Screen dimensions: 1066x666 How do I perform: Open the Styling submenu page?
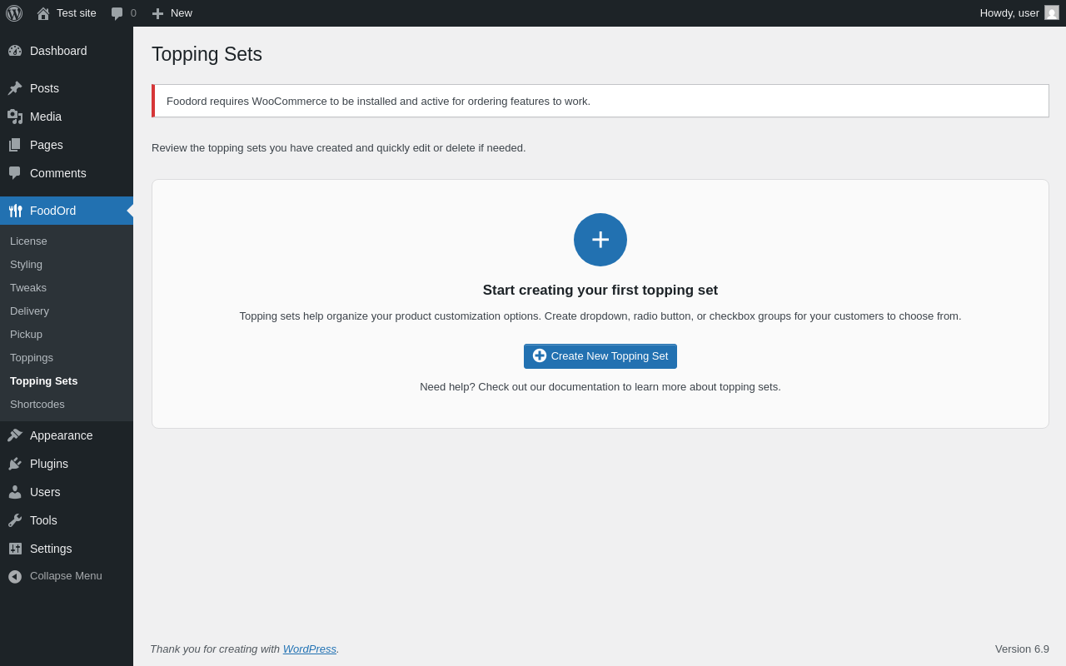click(x=26, y=265)
